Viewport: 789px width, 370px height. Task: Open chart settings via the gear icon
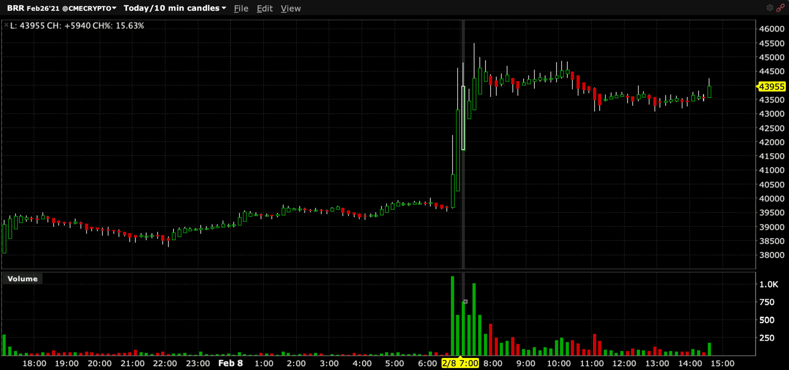(x=769, y=8)
